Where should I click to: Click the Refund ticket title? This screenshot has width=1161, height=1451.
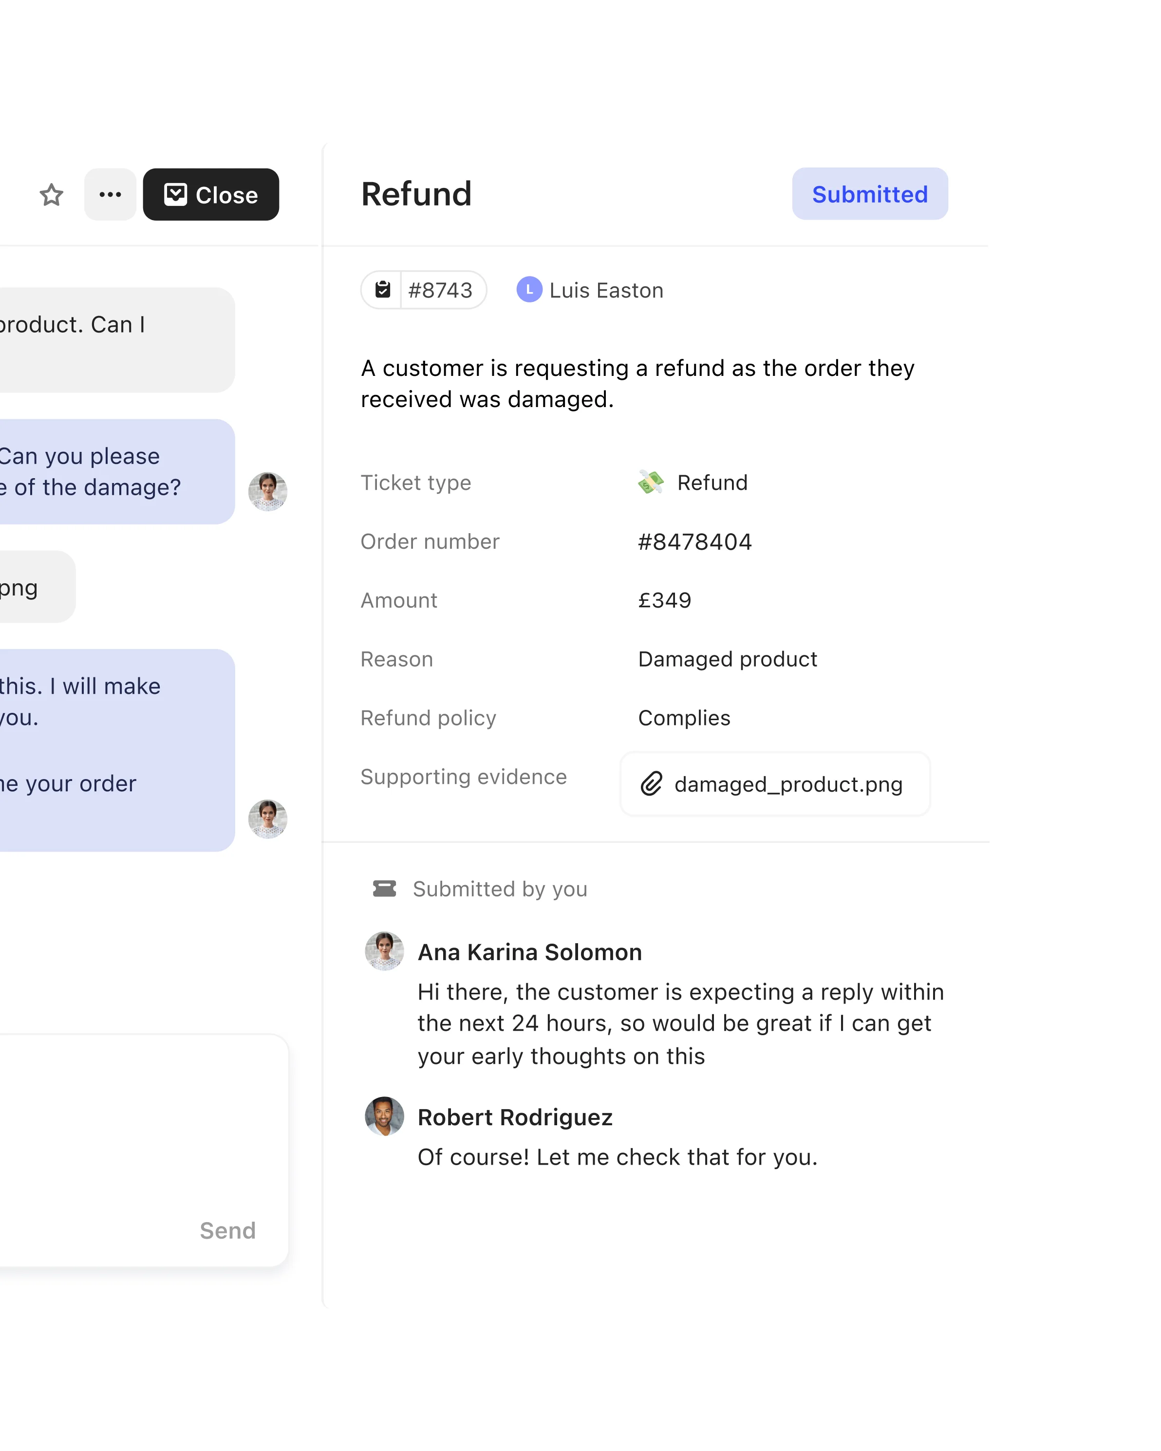click(x=416, y=194)
